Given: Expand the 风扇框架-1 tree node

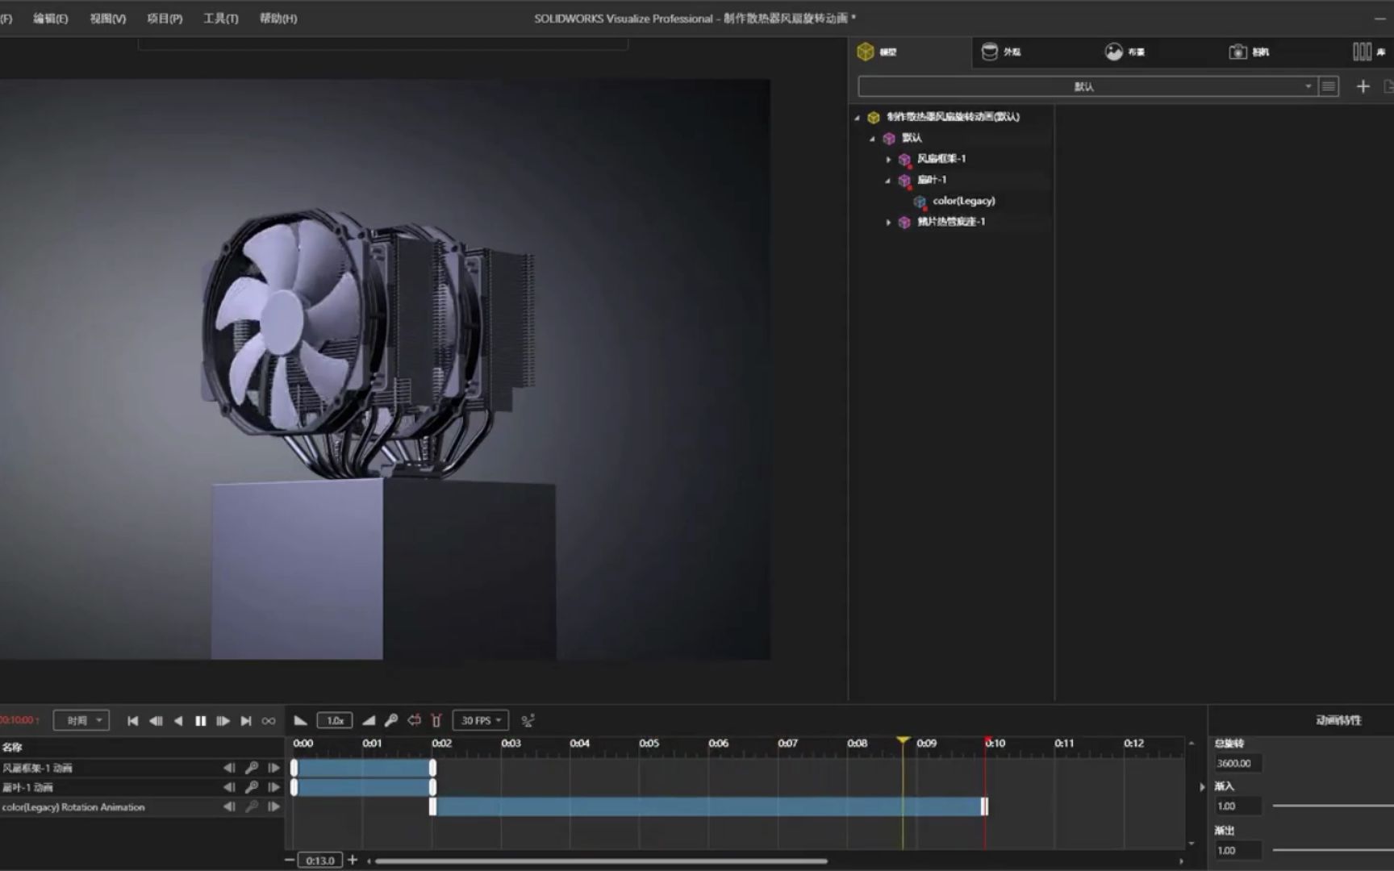Looking at the screenshot, I should pyautogui.click(x=888, y=159).
